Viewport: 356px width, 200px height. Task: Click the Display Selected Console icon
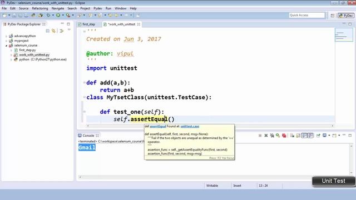pos(324,136)
